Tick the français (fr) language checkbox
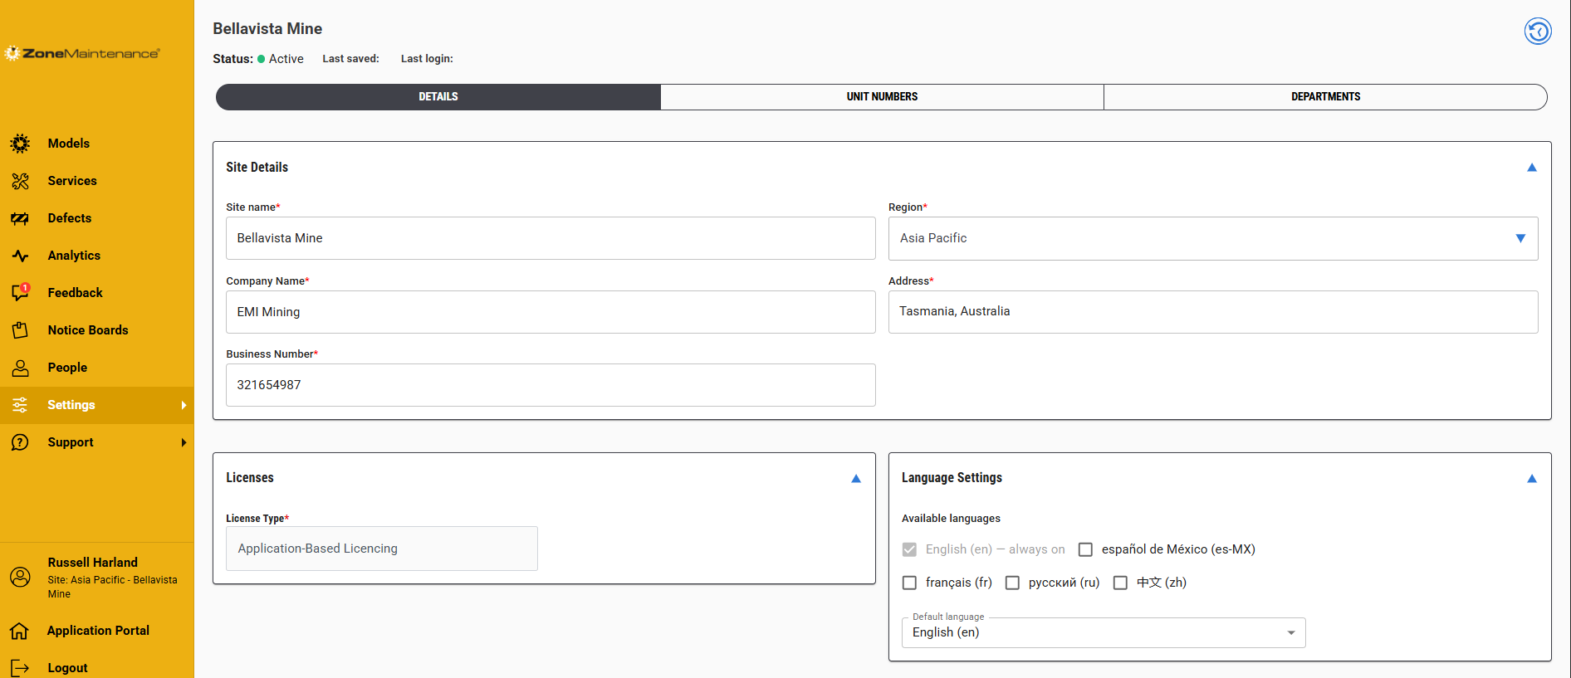Image resolution: width=1571 pixels, height=678 pixels. 909,583
